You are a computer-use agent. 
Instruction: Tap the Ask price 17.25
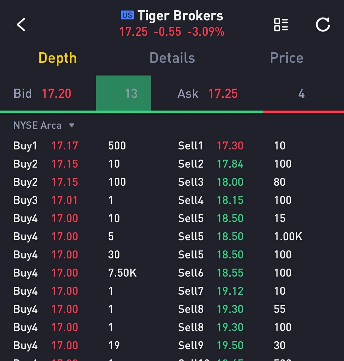coord(223,94)
